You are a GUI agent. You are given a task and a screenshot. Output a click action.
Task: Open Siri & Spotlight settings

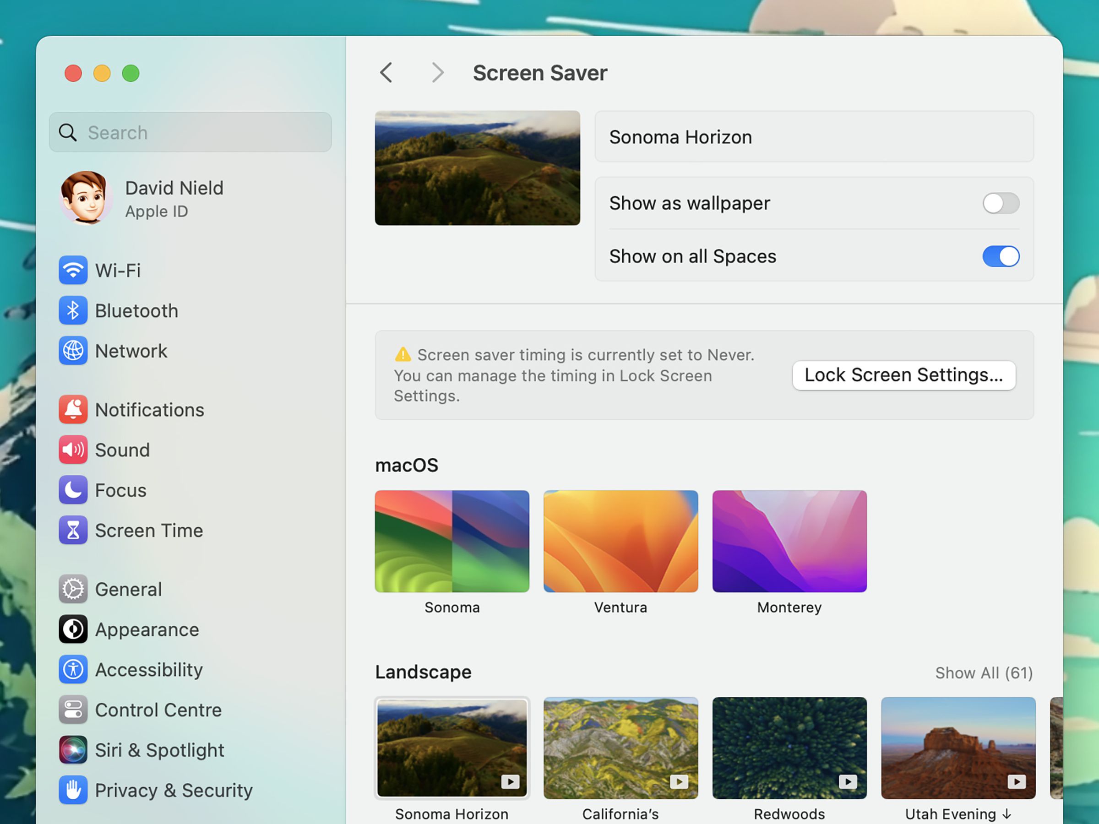point(159,750)
